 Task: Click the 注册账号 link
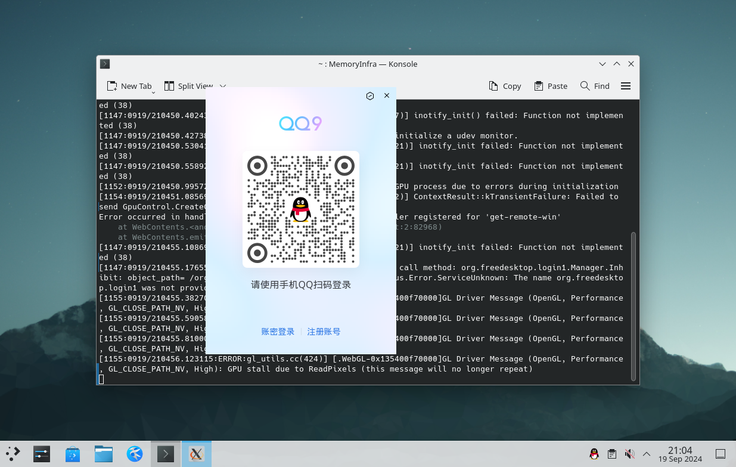[324, 332]
